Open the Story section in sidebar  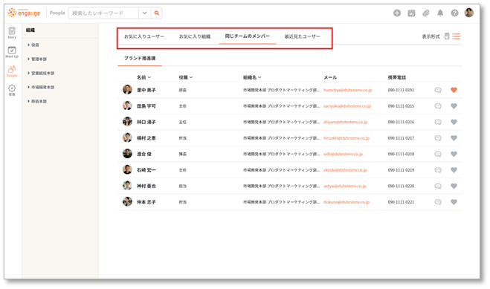click(12, 33)
